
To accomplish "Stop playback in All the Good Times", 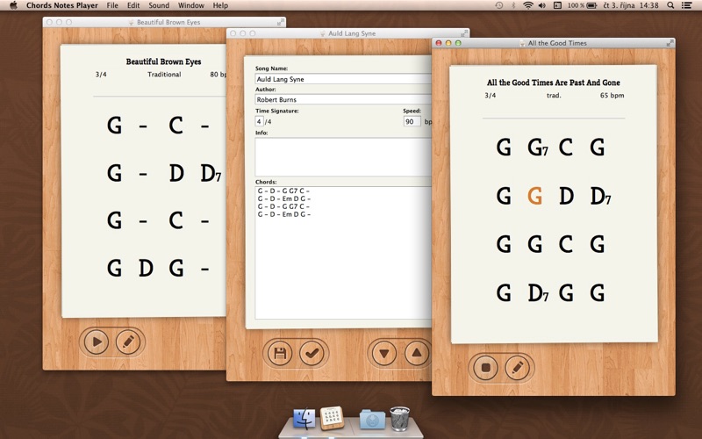I will tap(485, 367).
